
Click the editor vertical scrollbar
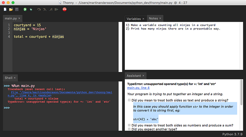tap(120, 47)
